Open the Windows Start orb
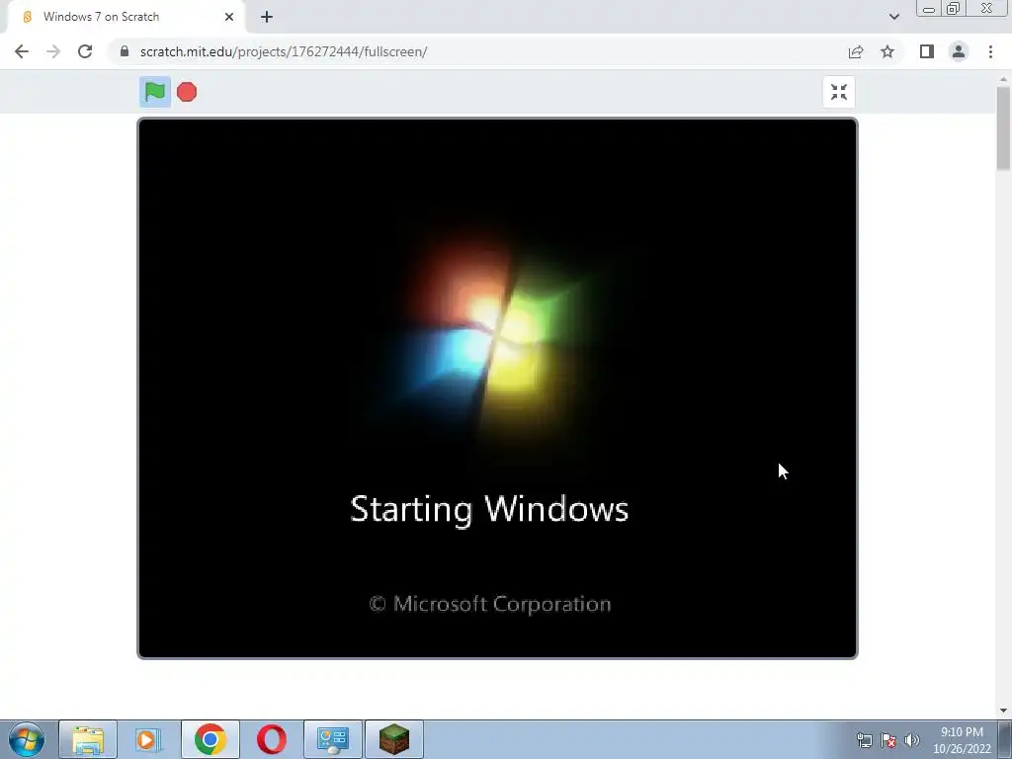The width and height of the screenshot is (1012, 759). (x=27, y=739)
